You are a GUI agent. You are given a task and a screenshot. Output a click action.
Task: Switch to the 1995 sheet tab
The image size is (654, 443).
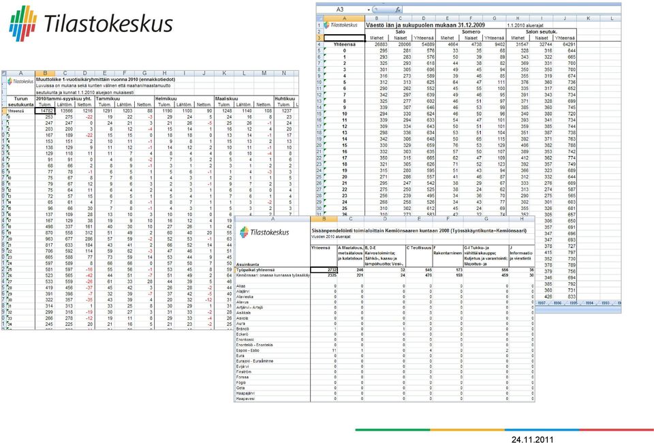574,303
